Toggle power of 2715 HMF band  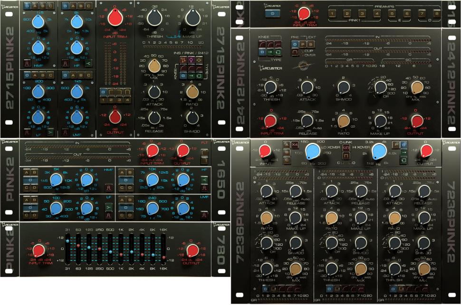click(28, 6)
